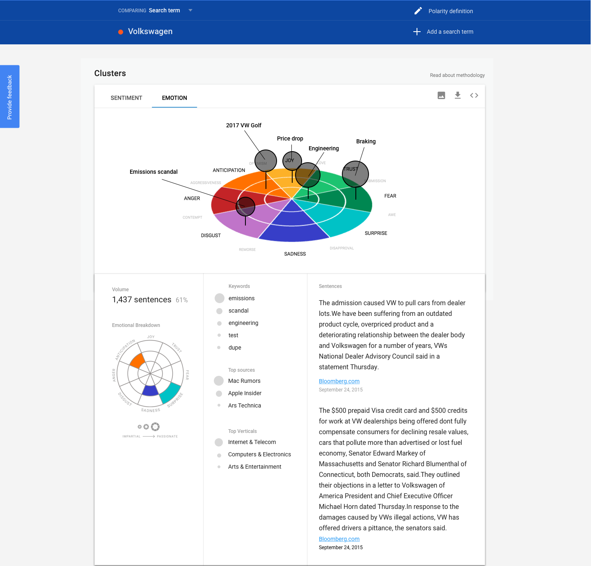591x566 pixels.
Task: Click the ANTICIPATION label on the wheel
Action: coord(229,170)
